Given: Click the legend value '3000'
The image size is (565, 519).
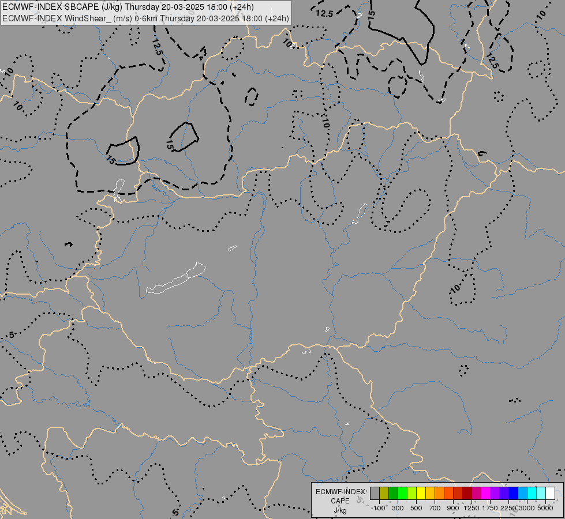Looking at the screenshot, I should 527,508.
